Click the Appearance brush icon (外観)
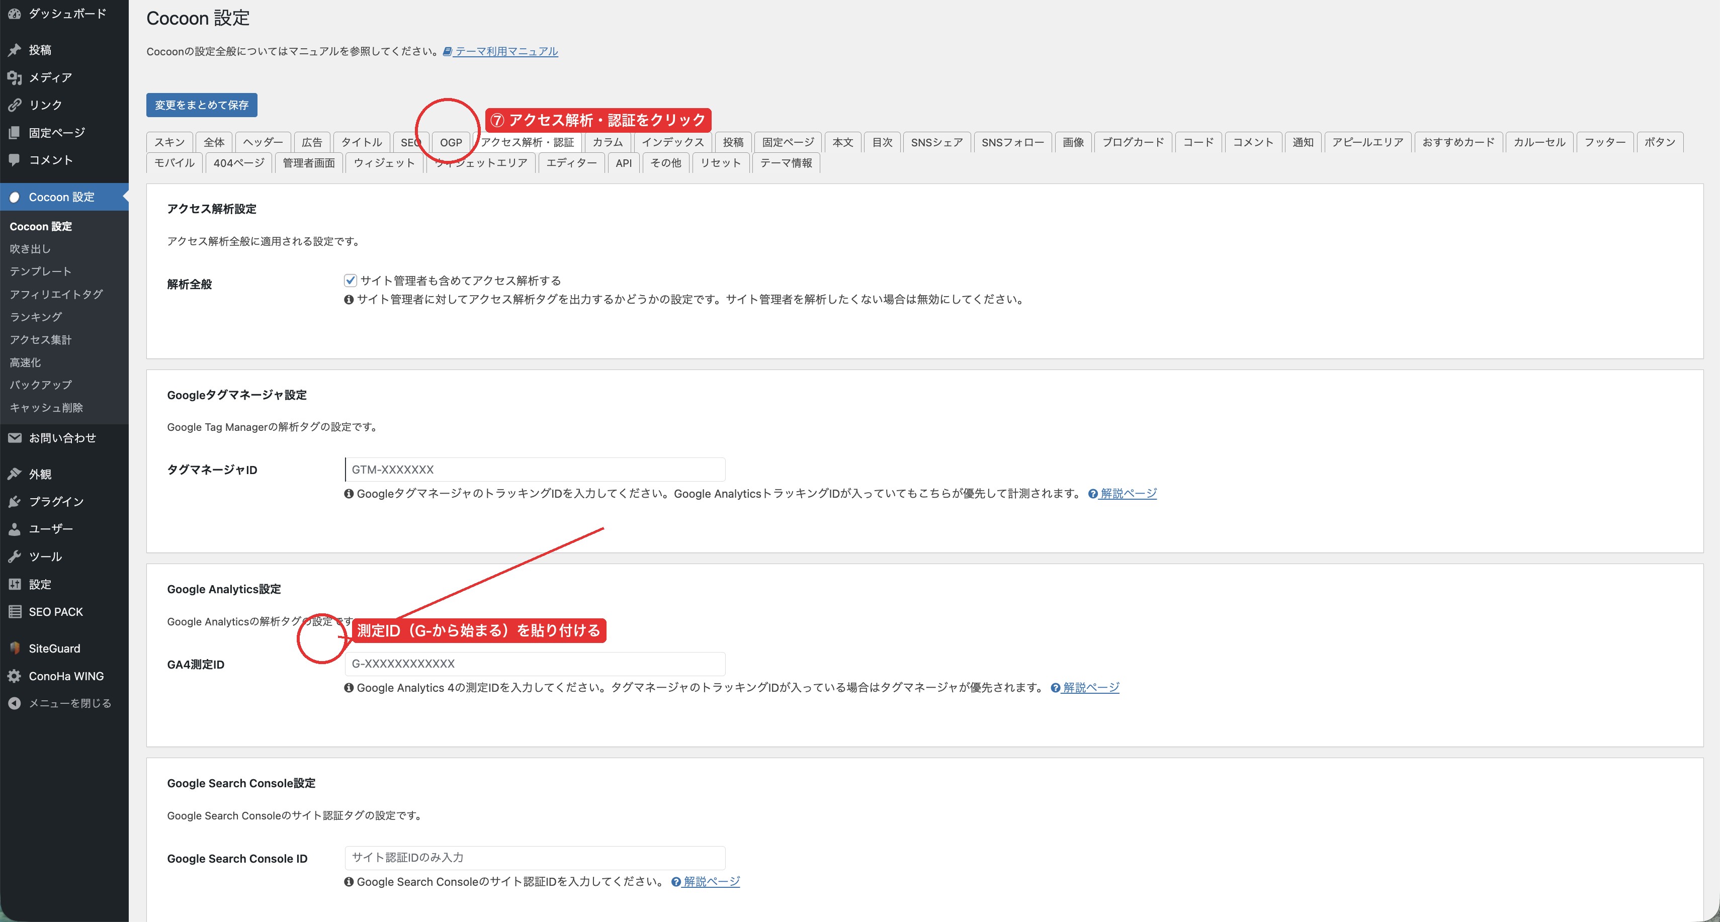 point(14,474)
